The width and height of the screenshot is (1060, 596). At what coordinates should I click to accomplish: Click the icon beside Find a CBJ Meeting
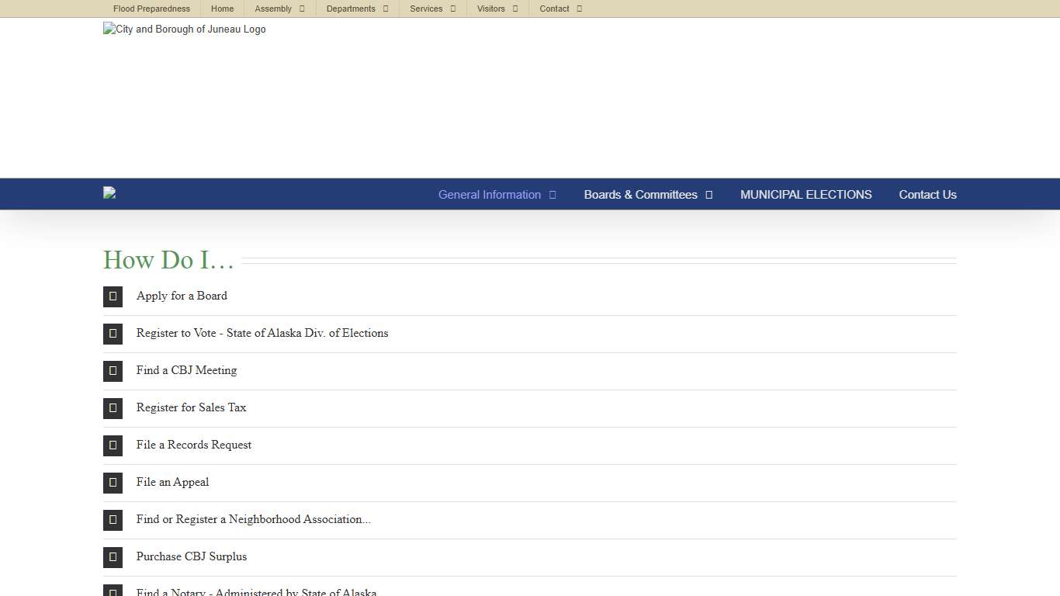113,371
